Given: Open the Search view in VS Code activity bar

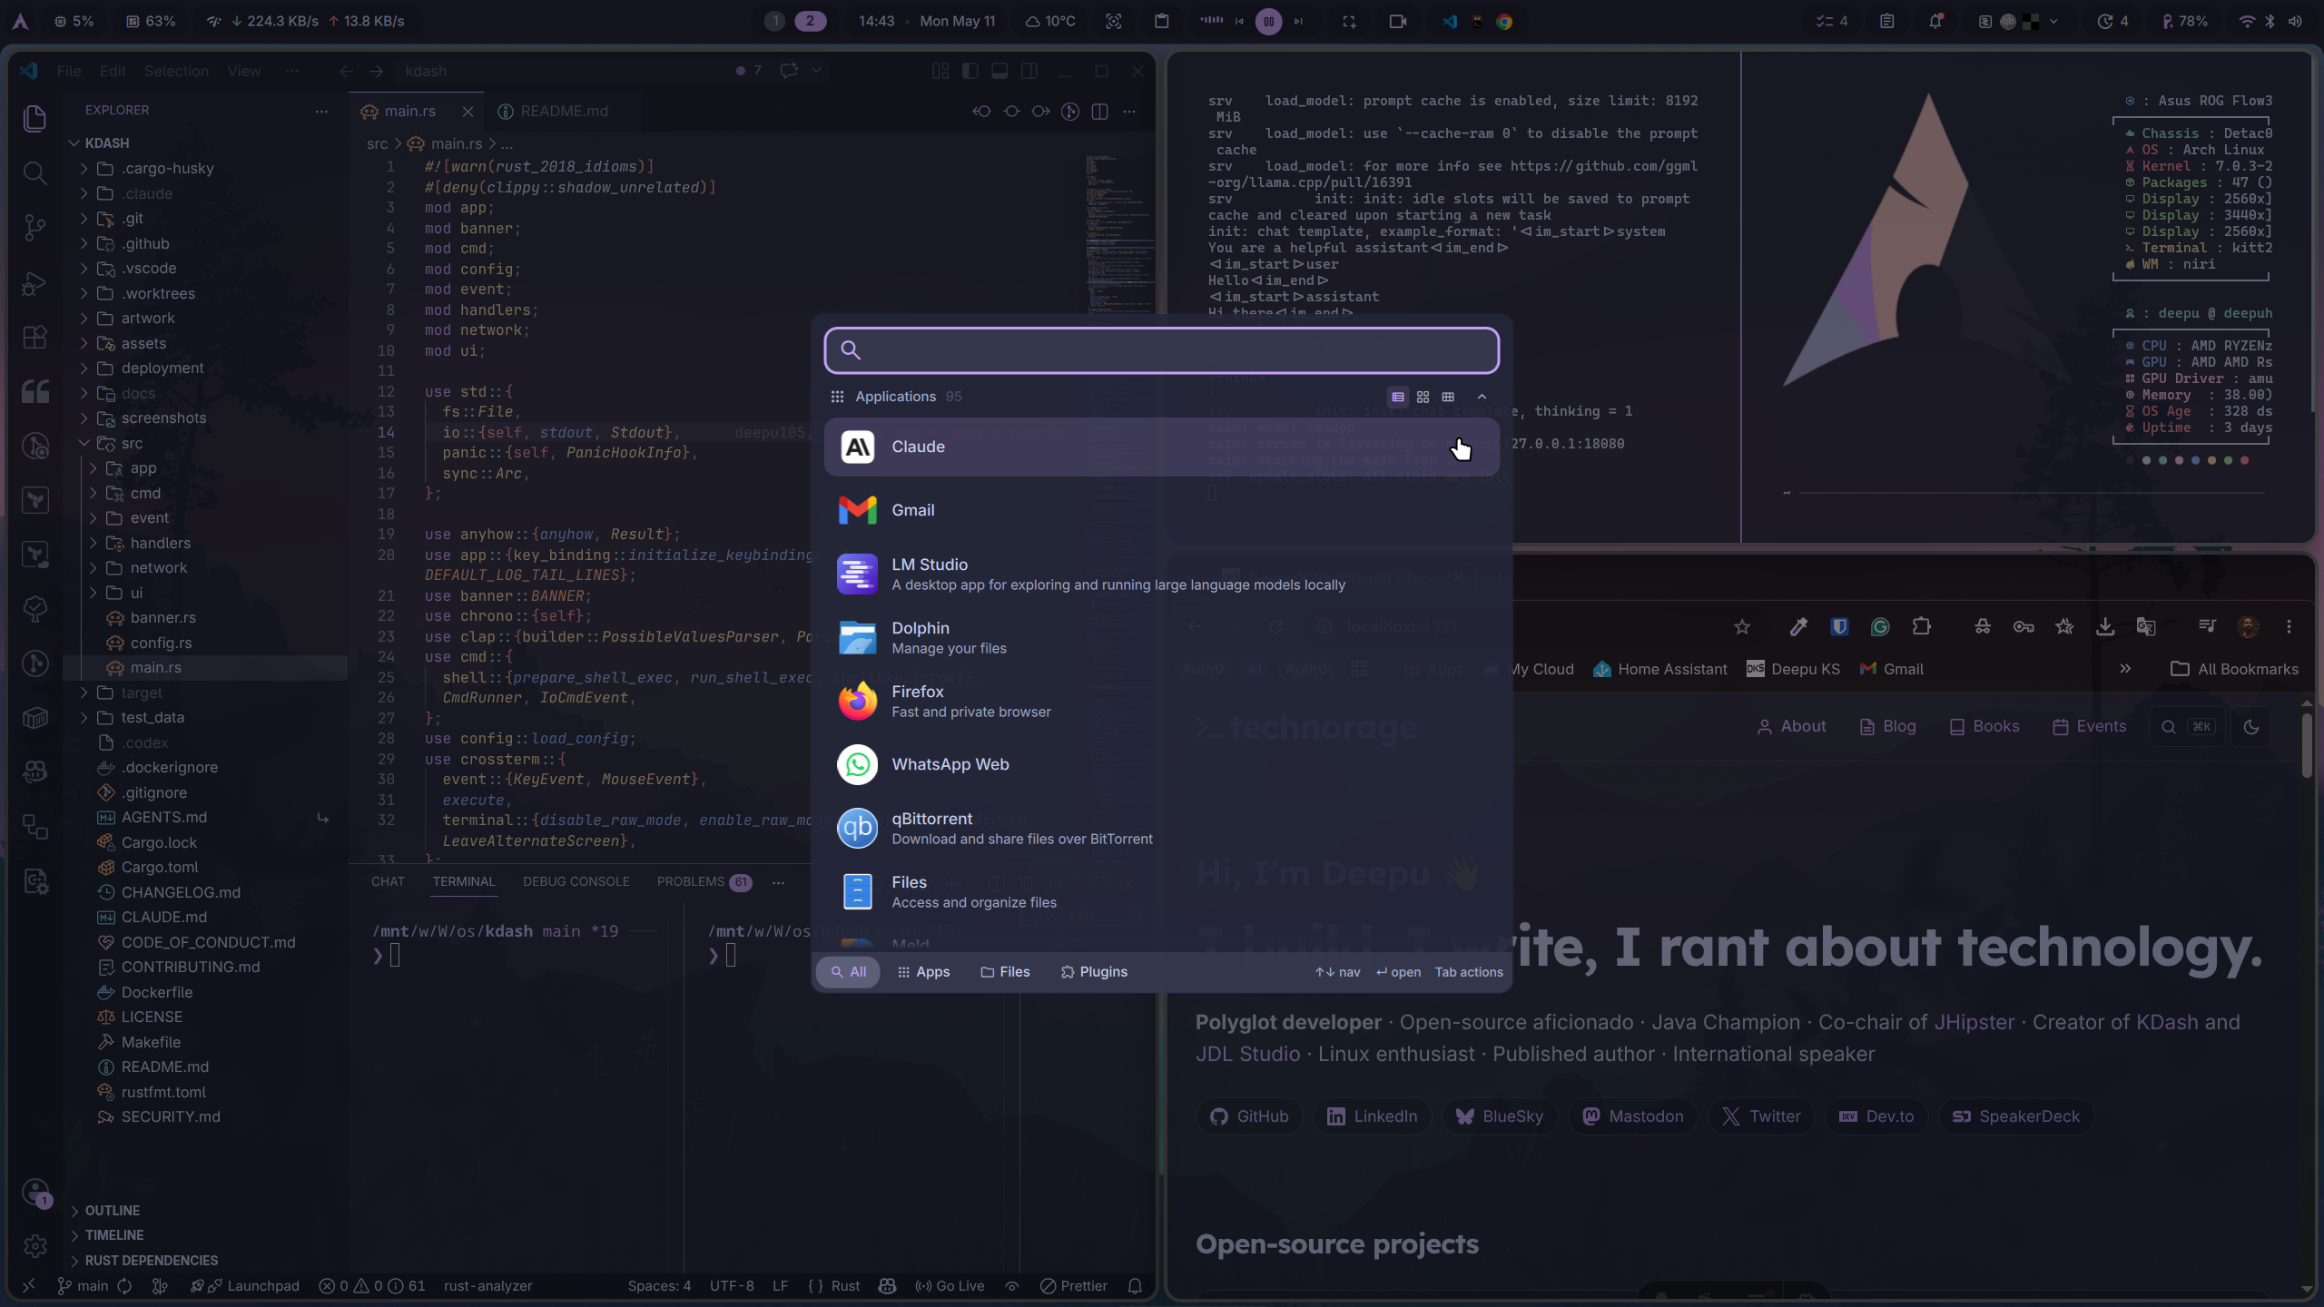Looking at the screenshot, I should point(34,172).
